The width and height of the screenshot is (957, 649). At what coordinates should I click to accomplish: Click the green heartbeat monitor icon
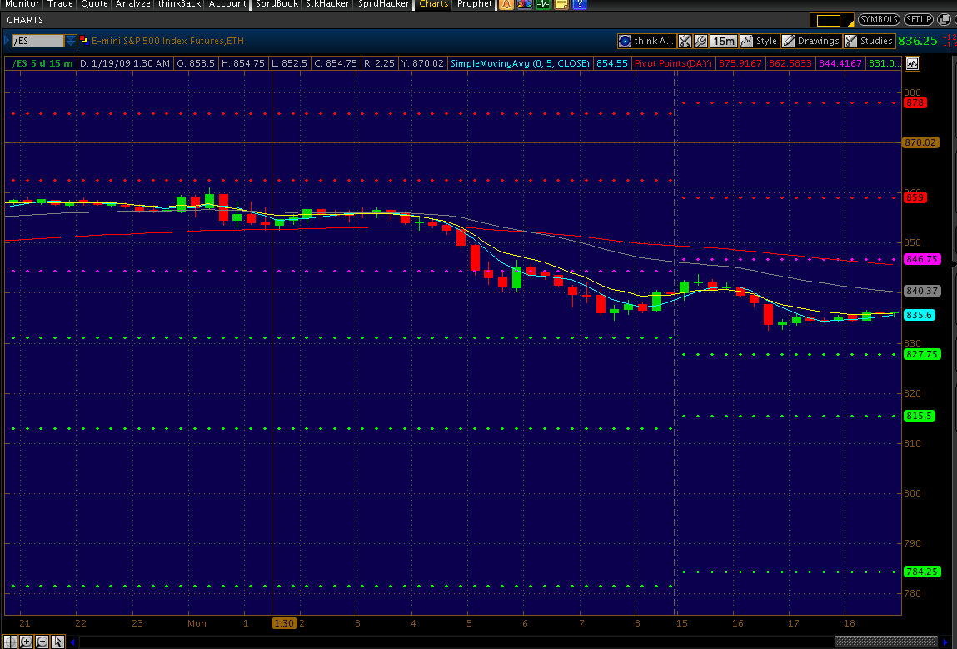pos(543,4)
